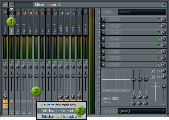Image resolution: width=169 pixels, height=120 pixels.
Task: Click the Insert 2 FX button
Action: (x=18, y=106)
